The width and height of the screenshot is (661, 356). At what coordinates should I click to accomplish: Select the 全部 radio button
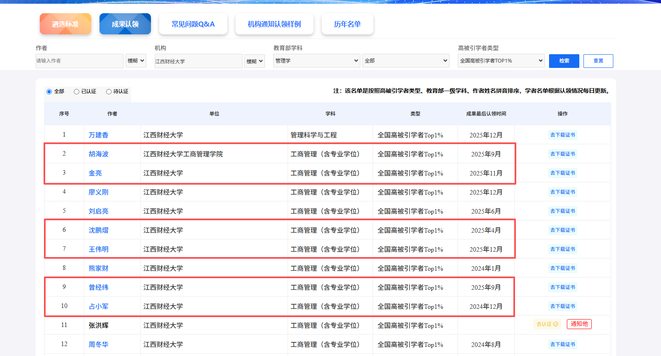[x=49, y=91]
